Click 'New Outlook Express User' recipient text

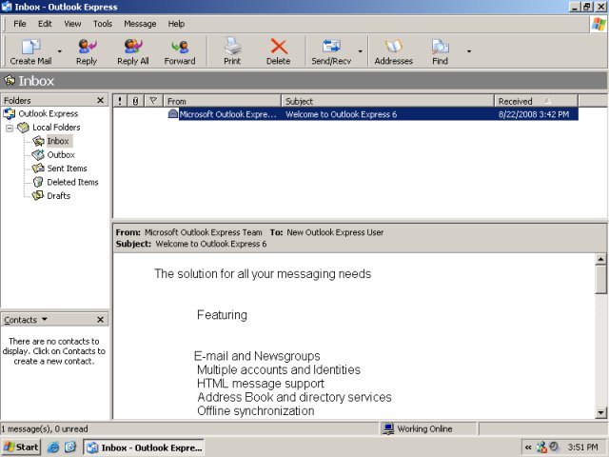pos(335,232)
